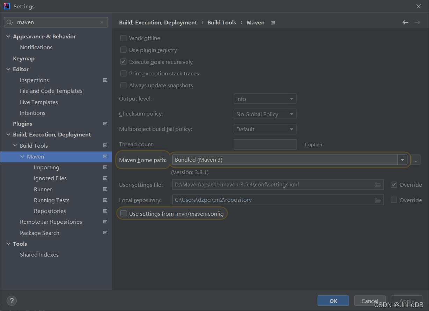This screenshot has width=429, height=311.
Task: Click the Bundled (Maven 3) home path field
Action: [285, 160]
